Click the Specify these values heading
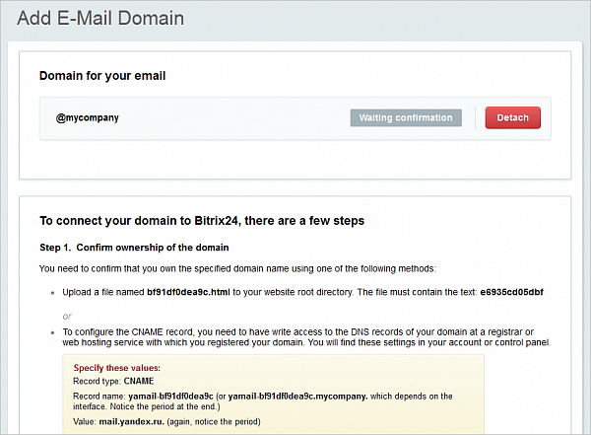The height and width of the screenshot is (435, 591). tap(117, 368)
